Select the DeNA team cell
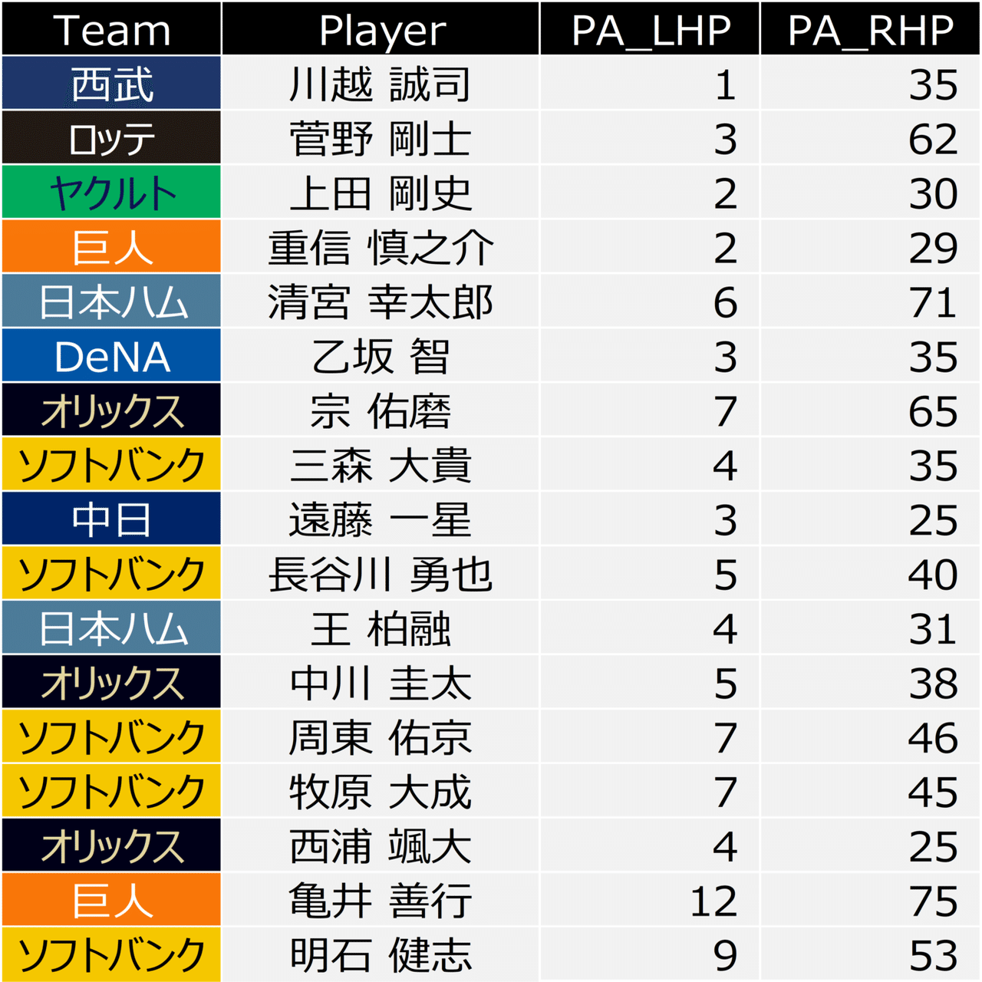The height and width of the screenshot is (982, 982). tap(112, 357)
